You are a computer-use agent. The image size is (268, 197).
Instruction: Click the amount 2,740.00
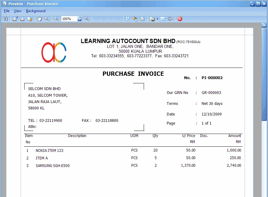click(x=234, y=165)
